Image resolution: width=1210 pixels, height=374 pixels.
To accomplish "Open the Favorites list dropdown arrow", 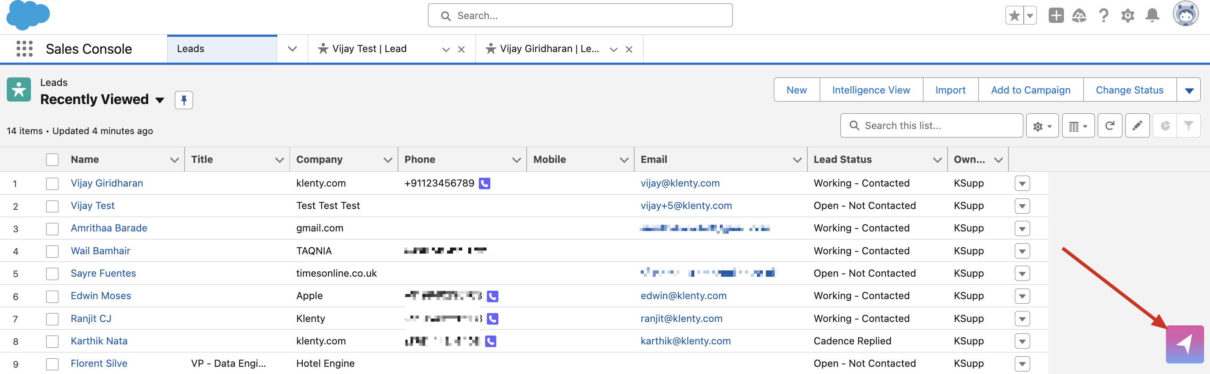I will tap(1030, 16).
